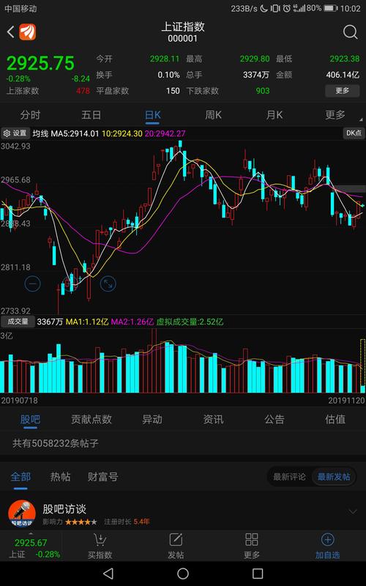Zoom out chart with minus icon
The image size is (366, 586).
(32, 284)
